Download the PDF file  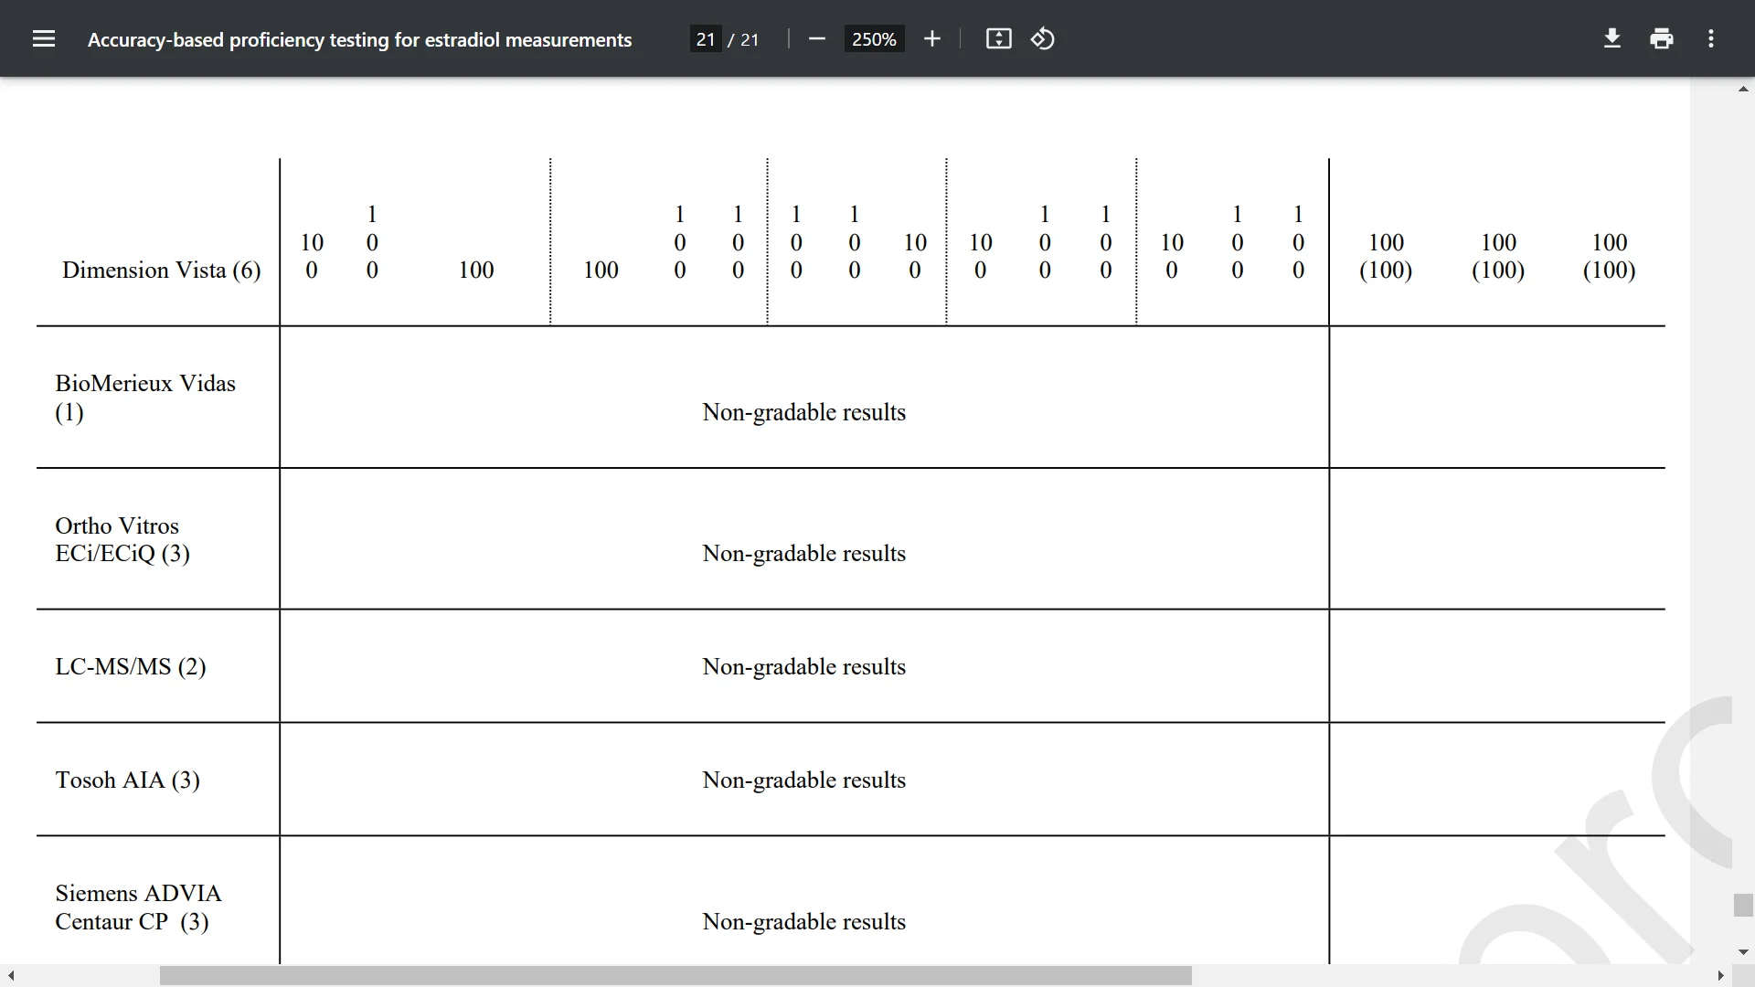pyautogui.click(x=1612, y=38)
